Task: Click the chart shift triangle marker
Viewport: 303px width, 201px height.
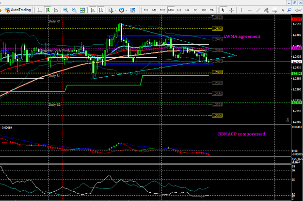Action: tap(212, 16)
